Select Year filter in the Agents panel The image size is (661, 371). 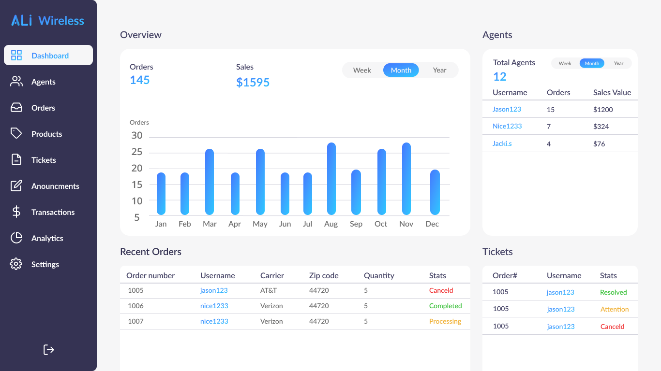[x=618, y=63]
